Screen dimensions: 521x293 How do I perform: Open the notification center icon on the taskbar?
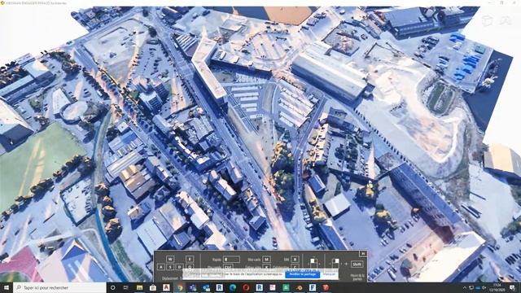point(512,287)
